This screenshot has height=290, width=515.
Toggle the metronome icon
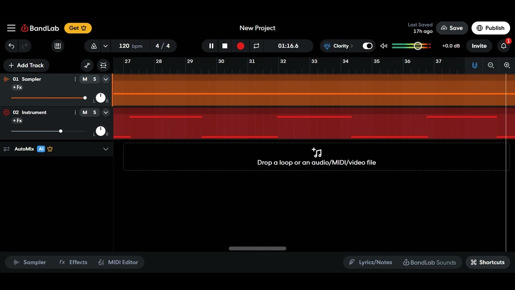click(94, 46)
